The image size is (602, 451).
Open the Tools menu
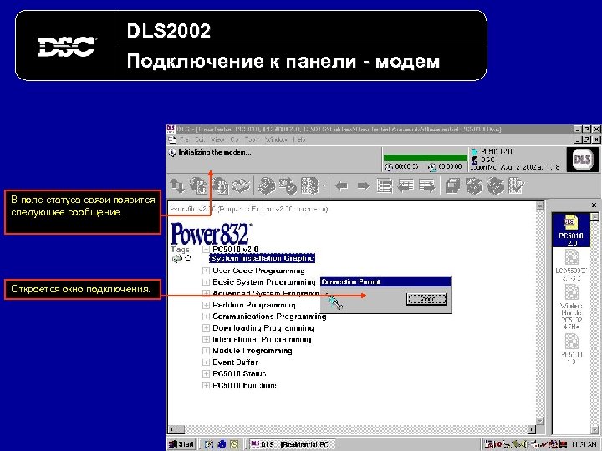click(x=252, y=140)
